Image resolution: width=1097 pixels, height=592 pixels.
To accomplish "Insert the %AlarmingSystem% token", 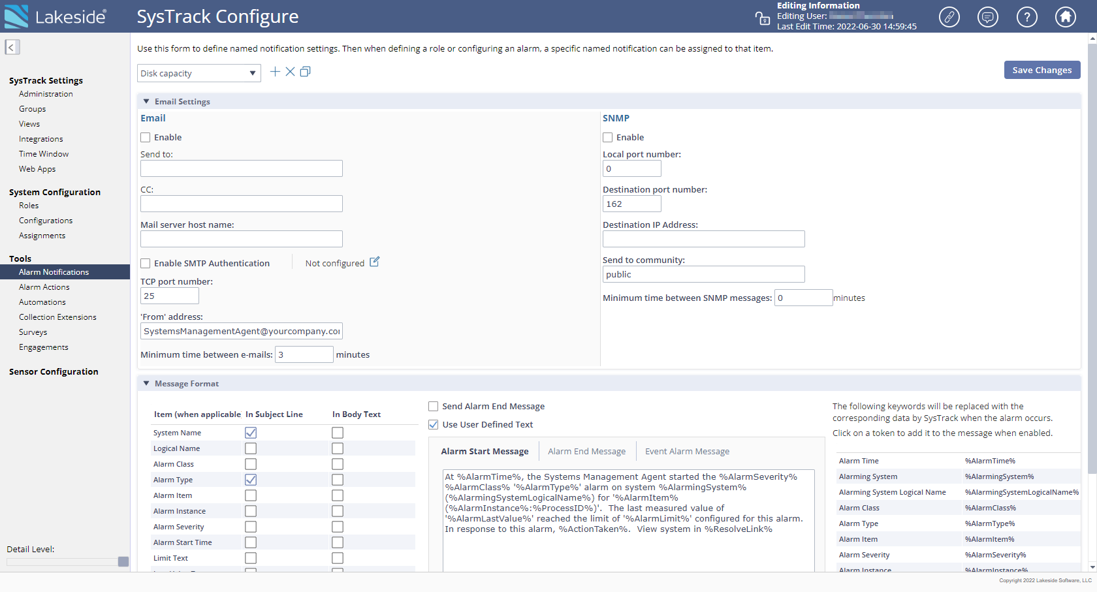I will [999, 476].
